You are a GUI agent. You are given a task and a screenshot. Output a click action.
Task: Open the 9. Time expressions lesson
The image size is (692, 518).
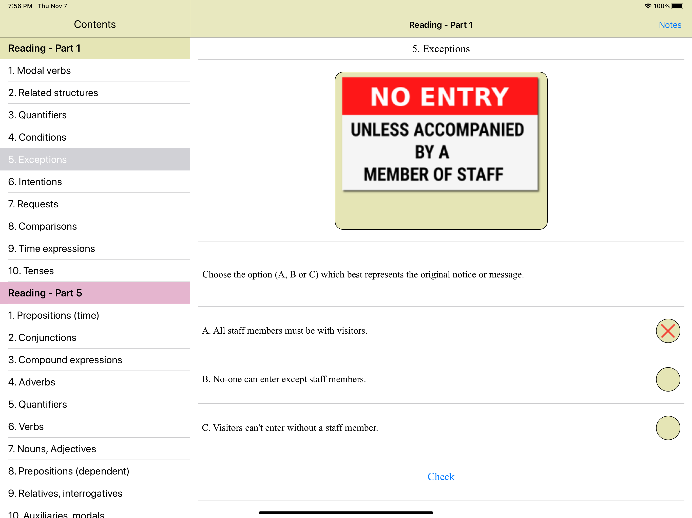click(95, 248)
